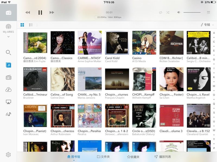Open the play queue menu icon
The image size is (217, 162).
coord(209,12)
